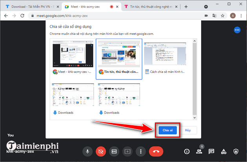Click translate page icon in address bar
This screenshot has width=247, height=162.
(x=214, y=16)
